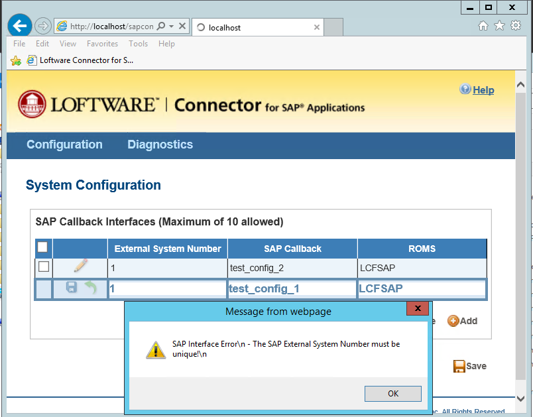533x417 pixels.
Task: Click the Save button text
Action: (x=476, y=366)
